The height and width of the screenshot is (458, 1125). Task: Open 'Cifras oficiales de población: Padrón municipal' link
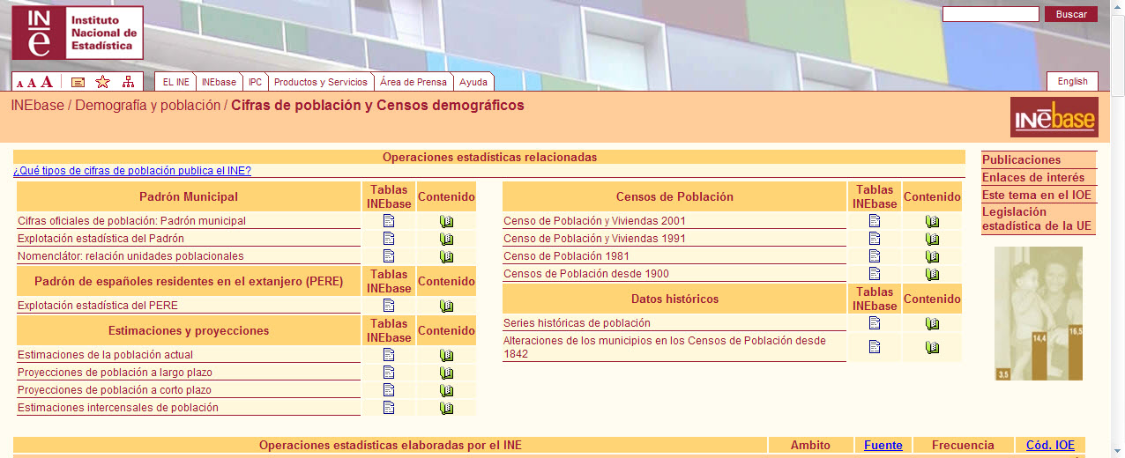pos(131,221)
